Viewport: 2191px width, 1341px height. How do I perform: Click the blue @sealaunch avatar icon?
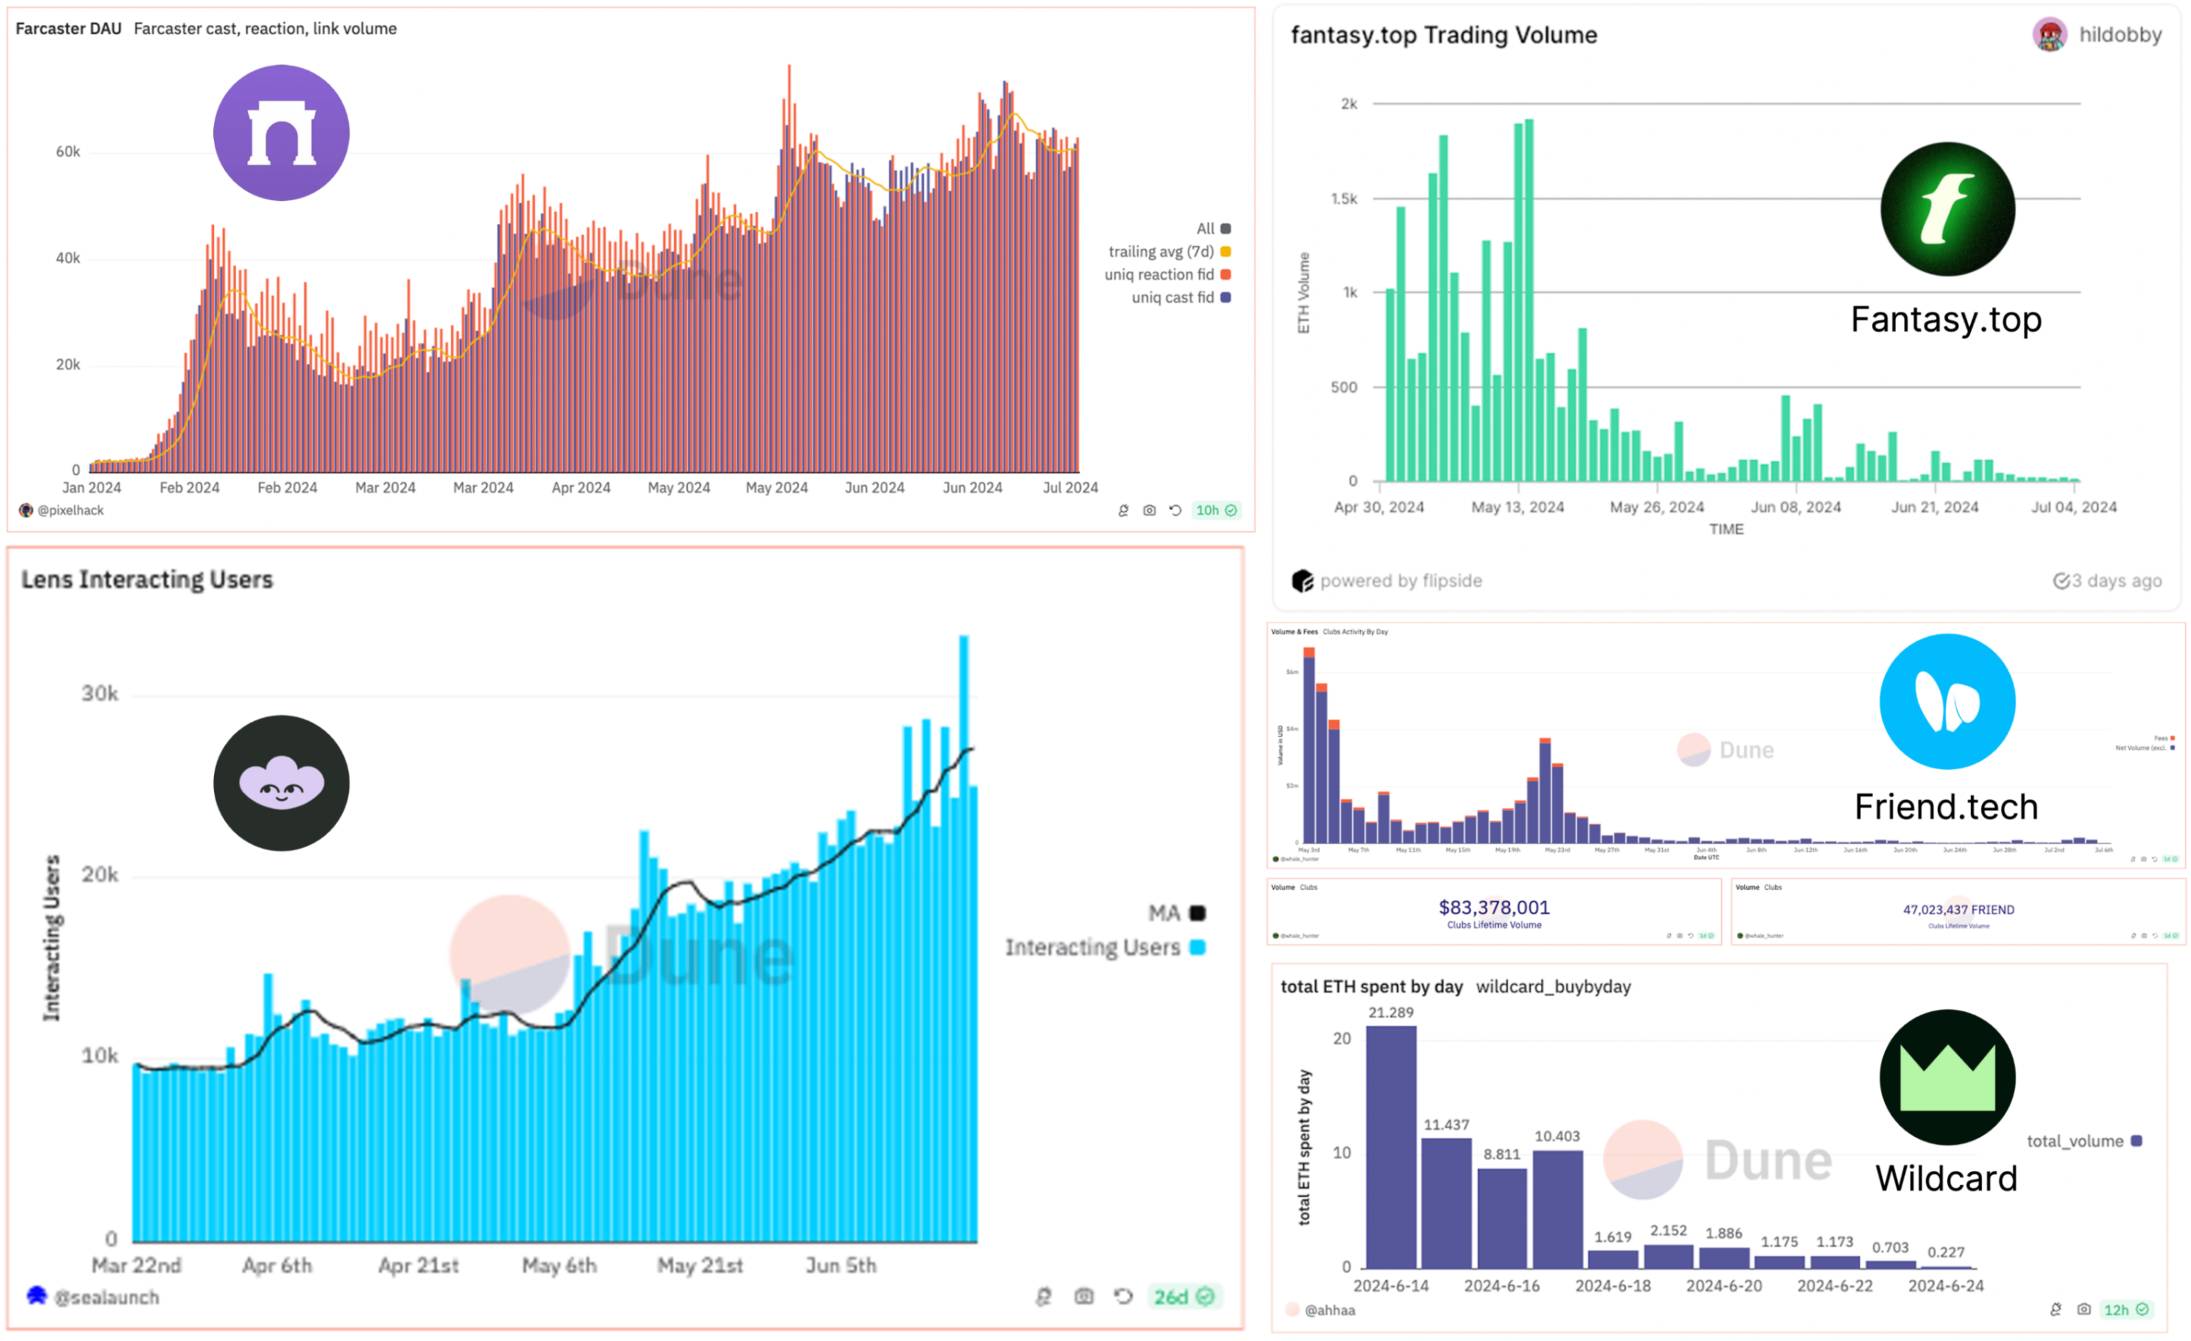tap(36, 1296)
